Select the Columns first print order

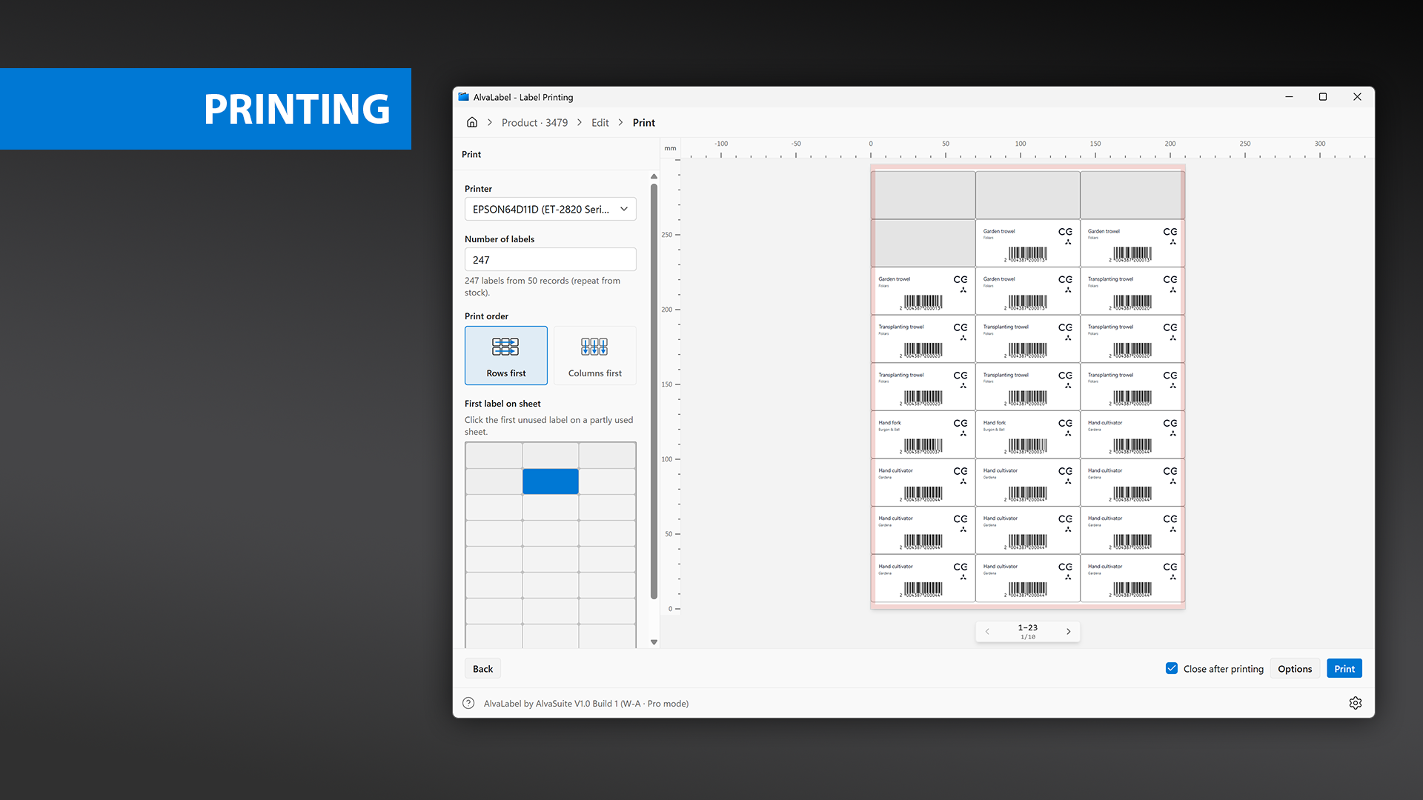pyautogui.click(x=595, y=356)
